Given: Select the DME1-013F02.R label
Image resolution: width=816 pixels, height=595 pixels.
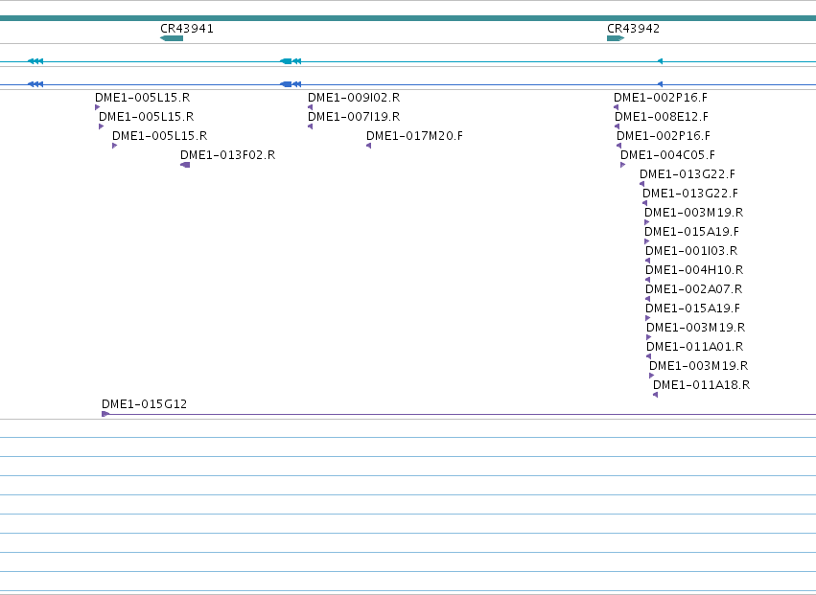Looking at the screenshot, I should pos(228,155).
